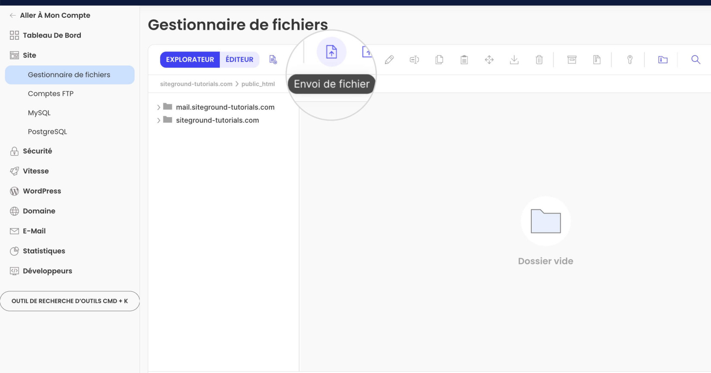The width and height of the screenshot is (711, 373).
Task: Expand the mail.siteground-tutorials.com folder chevron
Action: [159, 107]
